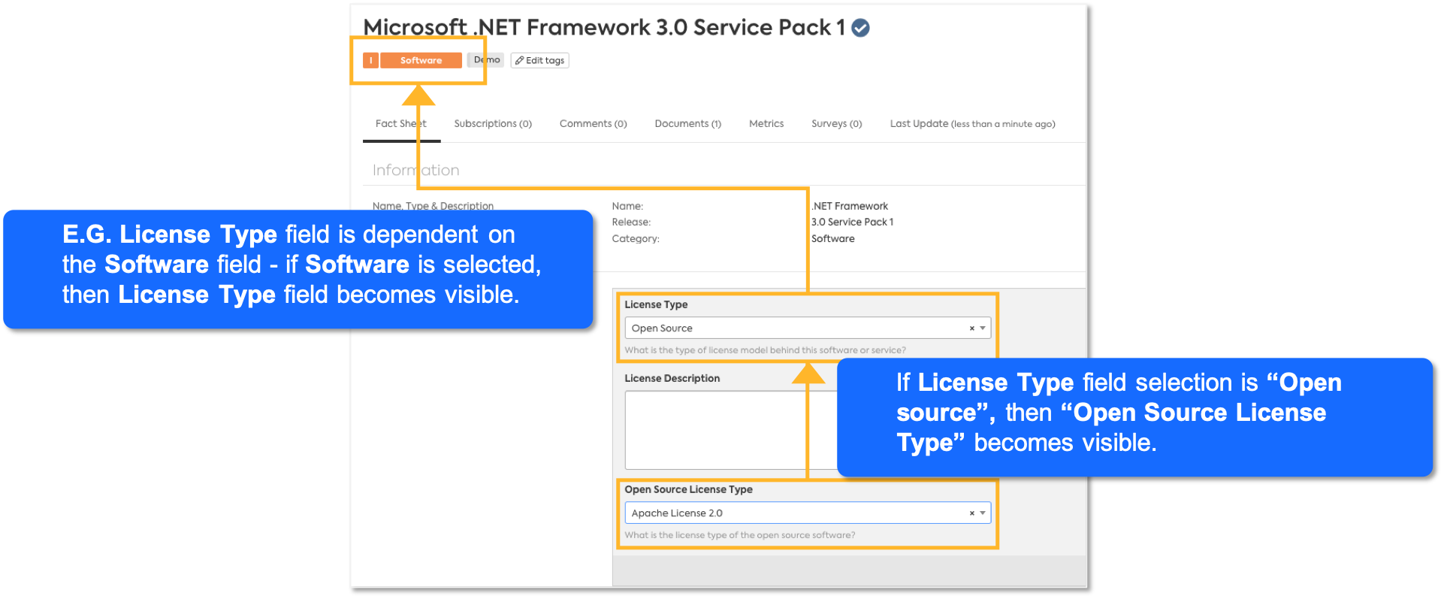Select the orange Software tag

coord(421,60)
